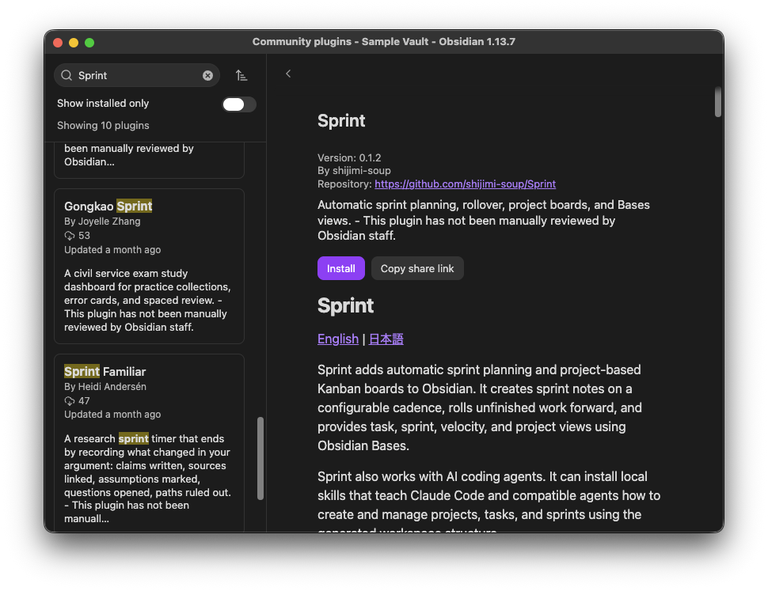Image resolution: width=768 pixels, height=591 pixels.
Task: Copy share link for Sprint
Action: pos(417,268)
